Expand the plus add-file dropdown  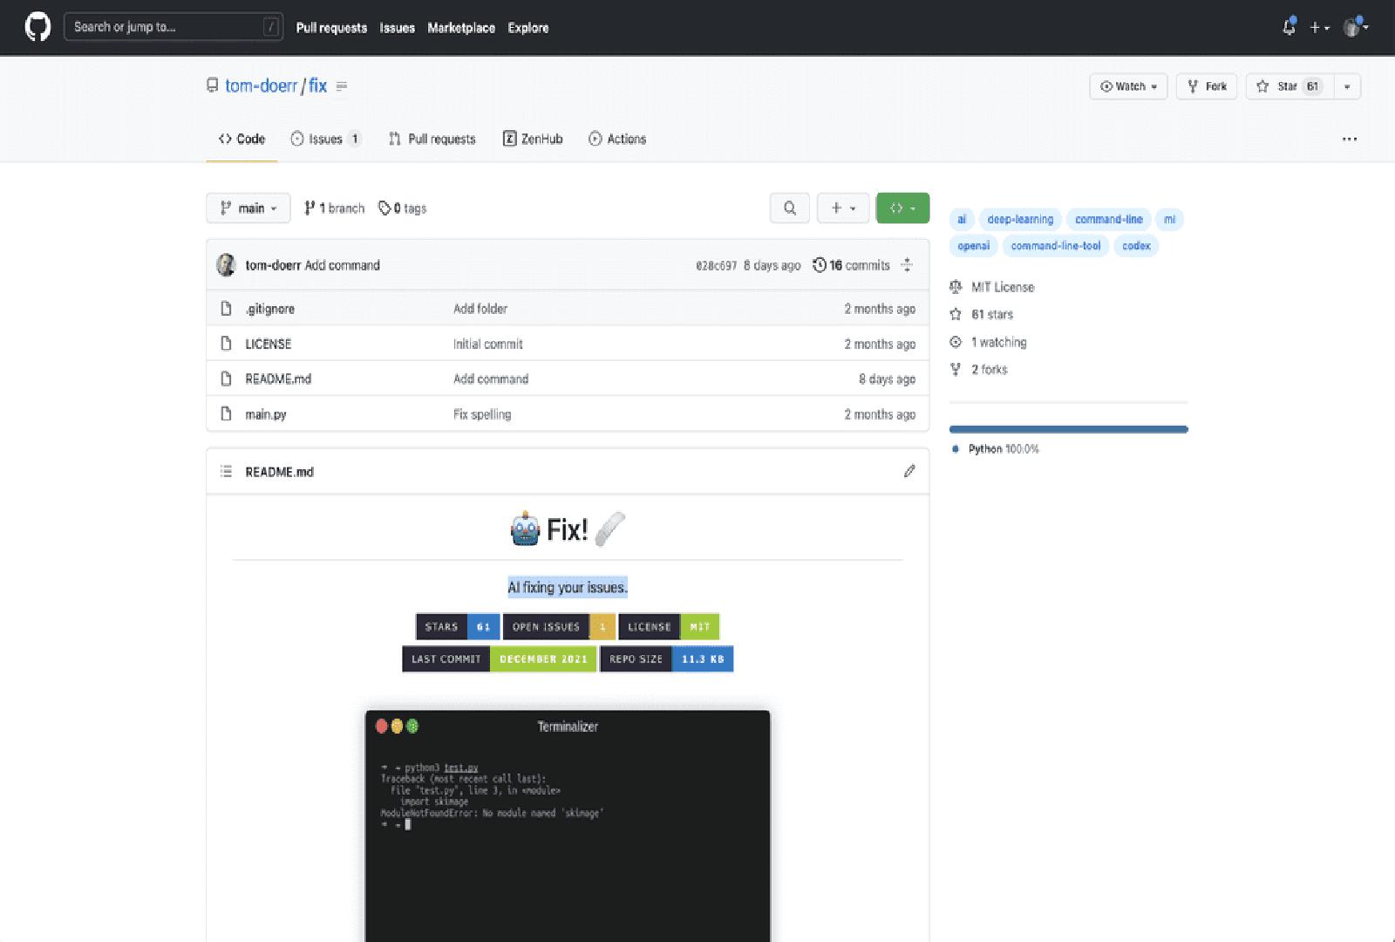[842, 208]
